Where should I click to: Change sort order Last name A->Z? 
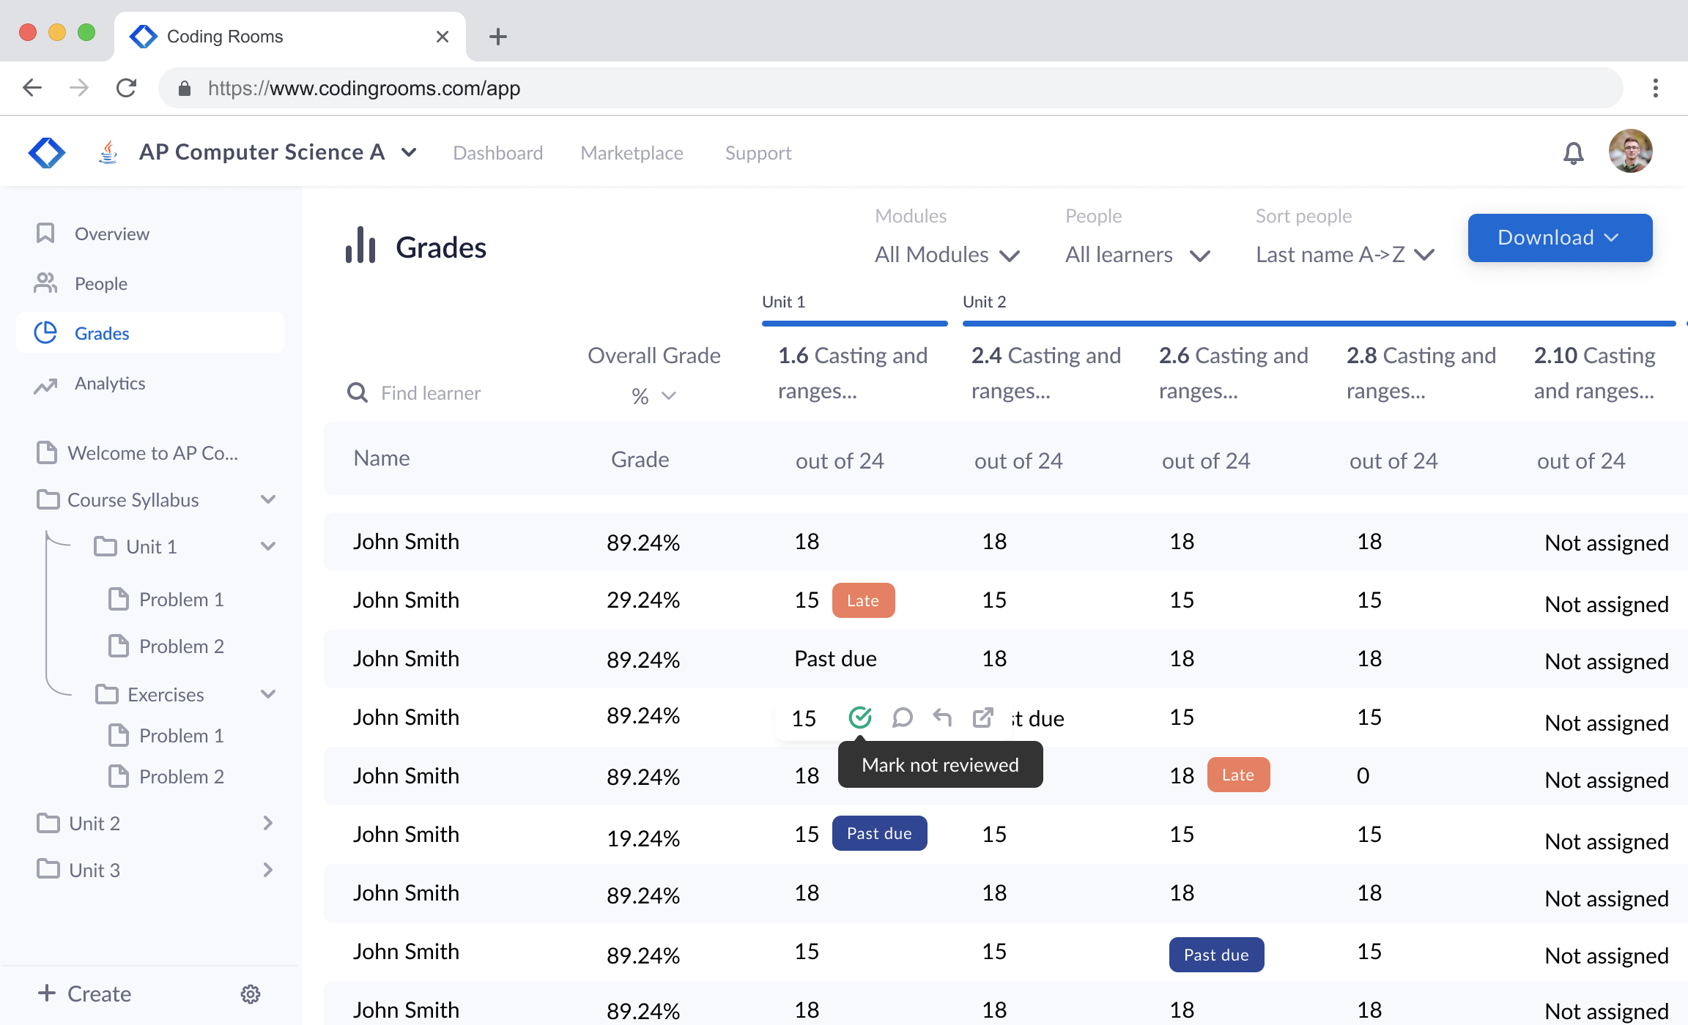pyautogui.click(x=1344, y=255)
